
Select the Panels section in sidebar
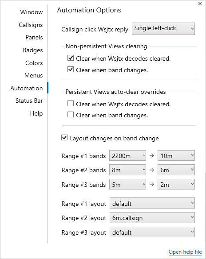34,37
